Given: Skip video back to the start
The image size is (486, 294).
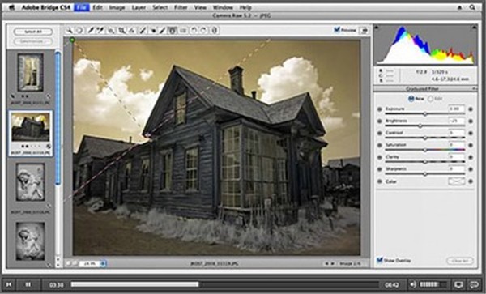Looking at the screenshot, I should [x=9, y=284].
